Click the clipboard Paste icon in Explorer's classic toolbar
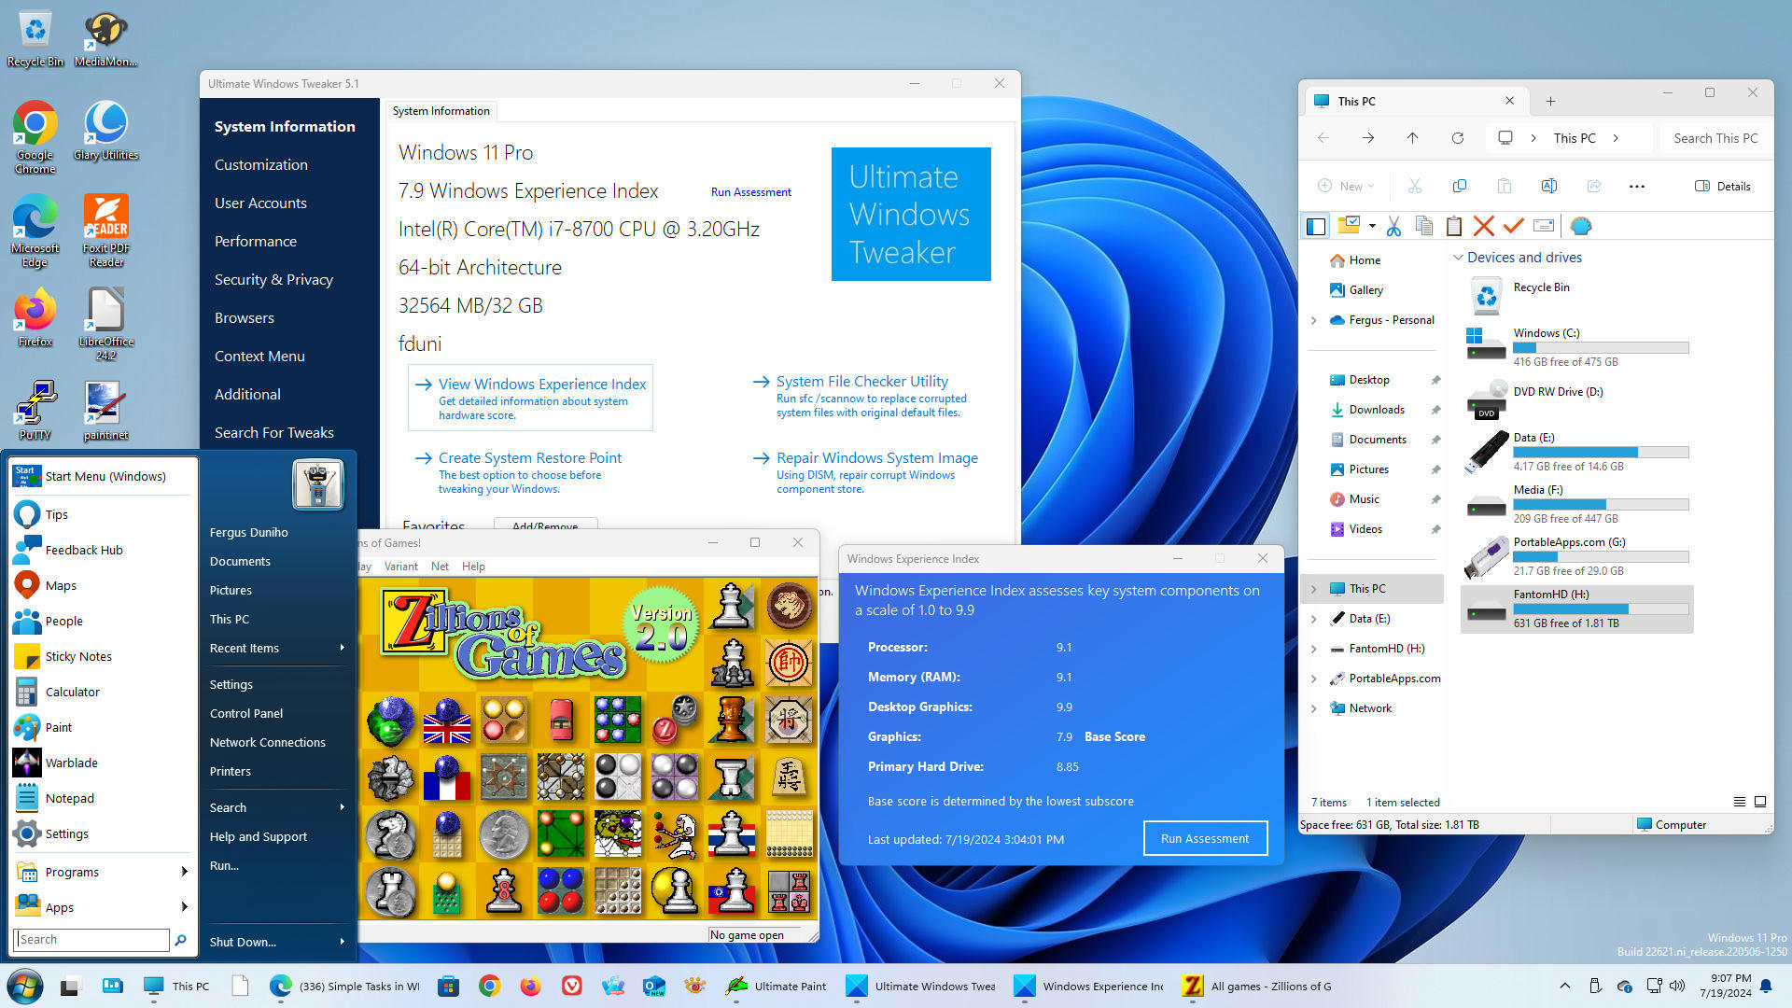Image resolution: width=1792 pixels, height=1008 pixels. 1453,226
